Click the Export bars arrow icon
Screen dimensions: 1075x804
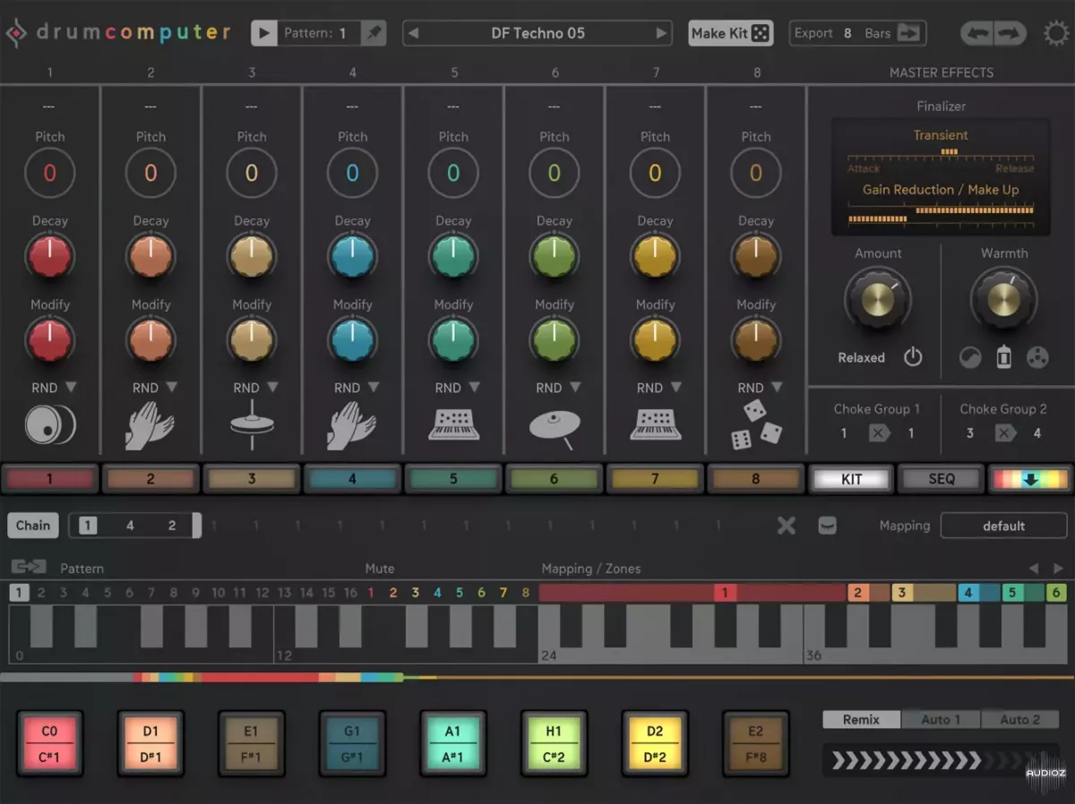pos(909,33)
